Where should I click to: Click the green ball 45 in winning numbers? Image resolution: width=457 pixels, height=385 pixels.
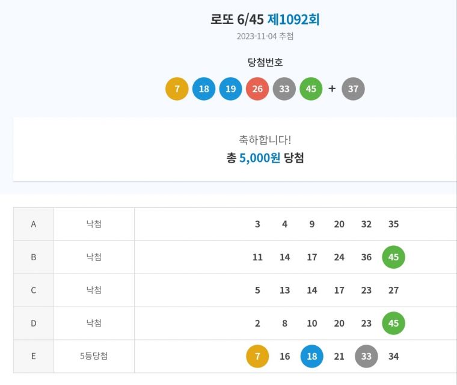click(x=311, y=89)
